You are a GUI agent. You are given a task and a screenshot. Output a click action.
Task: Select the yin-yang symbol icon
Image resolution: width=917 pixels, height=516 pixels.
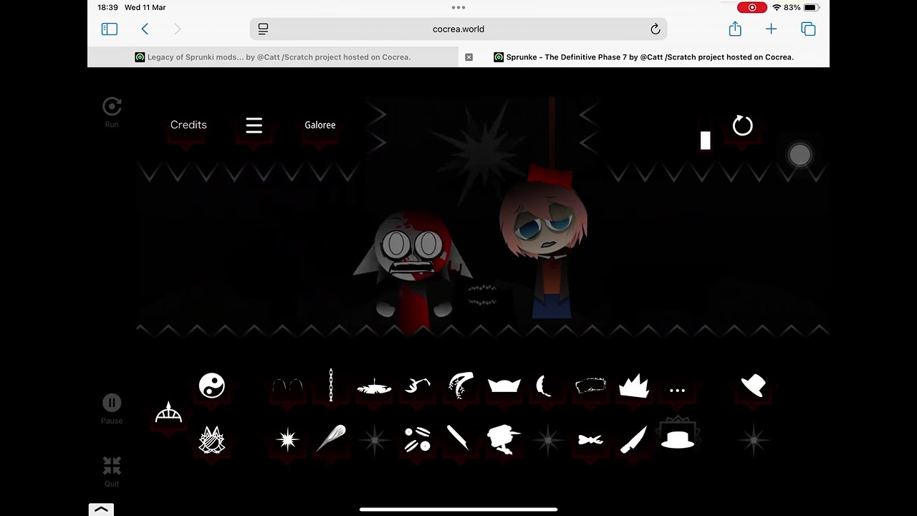(x=211, y=386)
